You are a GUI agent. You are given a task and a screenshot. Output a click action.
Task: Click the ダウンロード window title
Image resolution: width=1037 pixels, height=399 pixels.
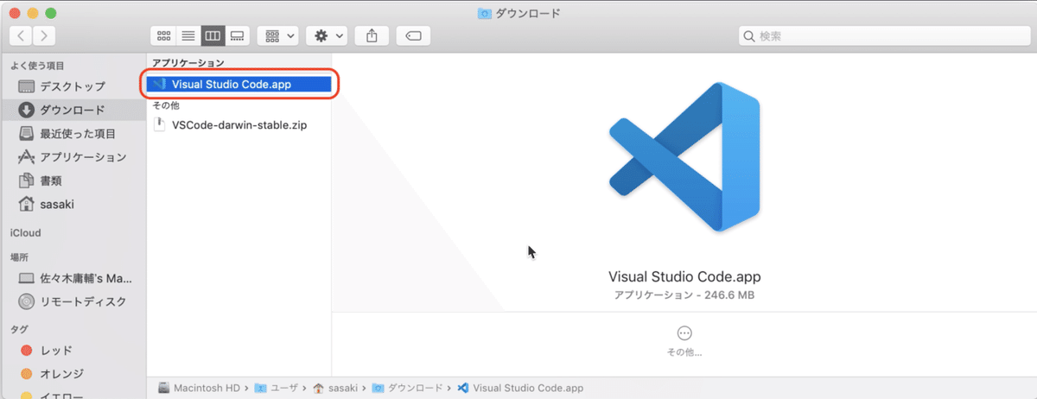pos(528,12)
